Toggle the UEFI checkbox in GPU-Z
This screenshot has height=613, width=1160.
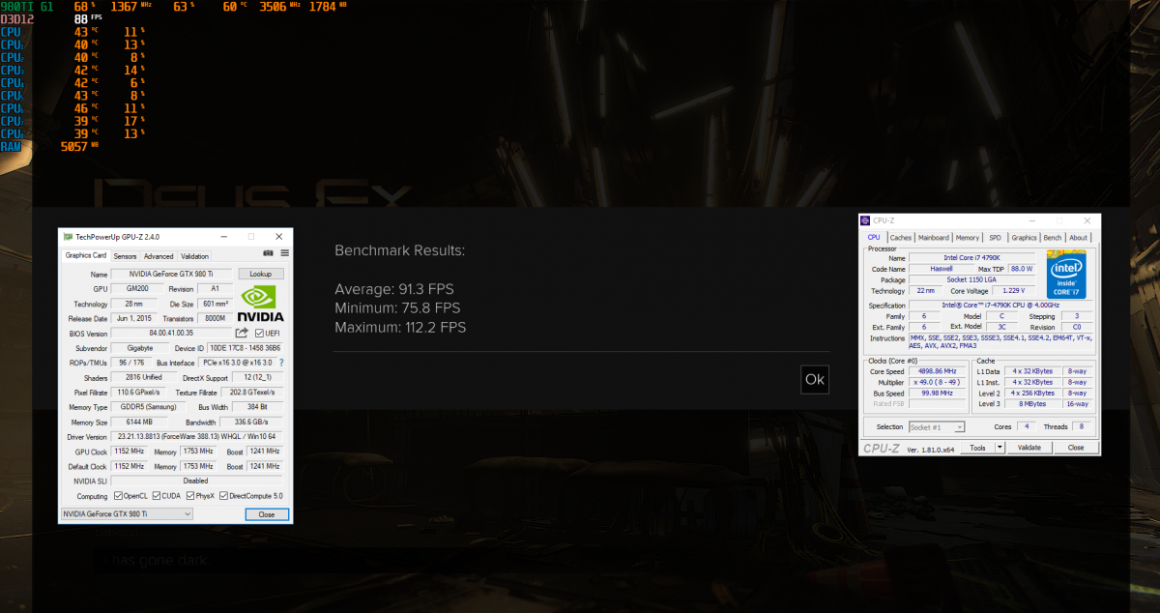[x=260, y=333]
